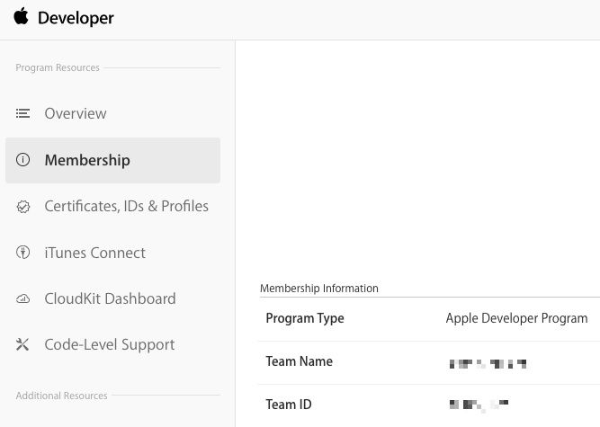Open the Overview section
Viewport: 600px width, 427px height.
coord(76,113)
